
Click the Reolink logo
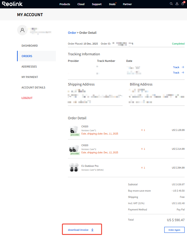click(12, 4)
